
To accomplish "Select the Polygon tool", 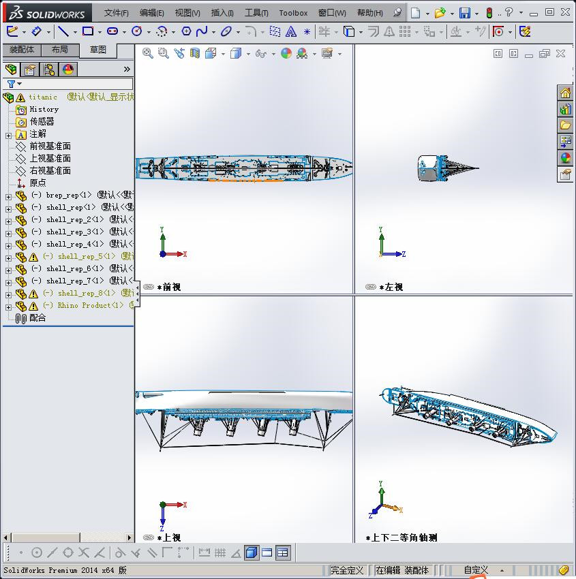I will pyautogui.click(x=186, y=31).
